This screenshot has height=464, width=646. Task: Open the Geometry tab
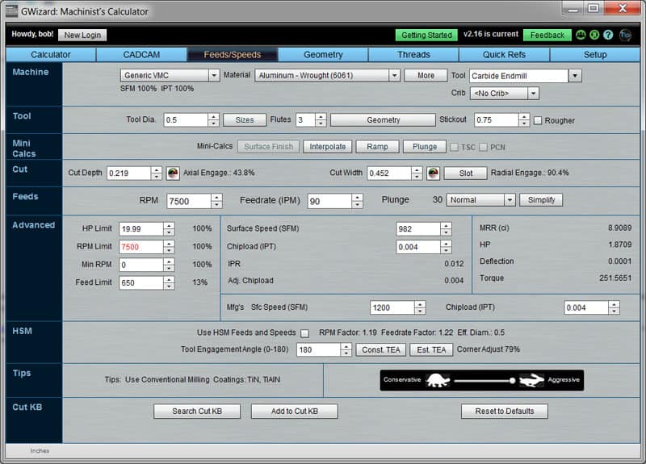(323, 55)
